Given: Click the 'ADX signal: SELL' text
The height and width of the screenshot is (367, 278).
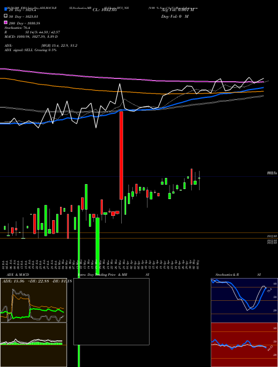Looking at the screenshot, I should click(x=19, y=50).
